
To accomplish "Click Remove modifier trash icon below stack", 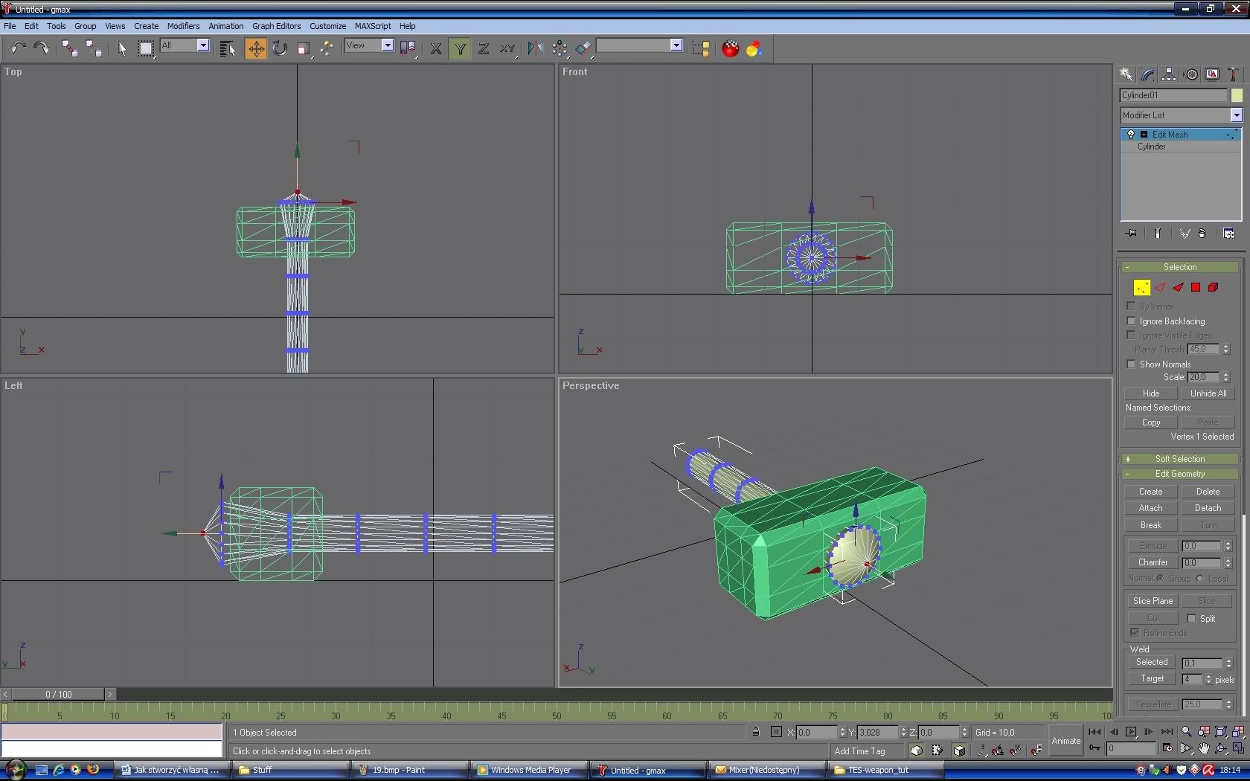I will [1202, 234].
